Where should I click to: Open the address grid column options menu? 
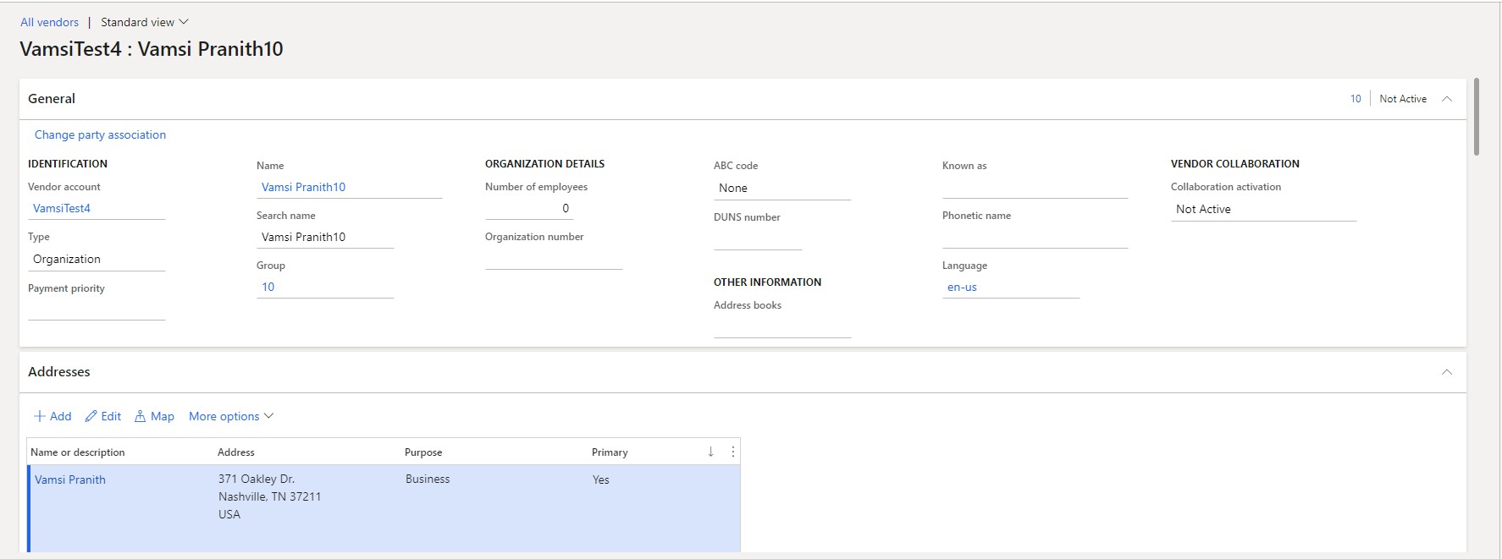(x=732, y=452)
